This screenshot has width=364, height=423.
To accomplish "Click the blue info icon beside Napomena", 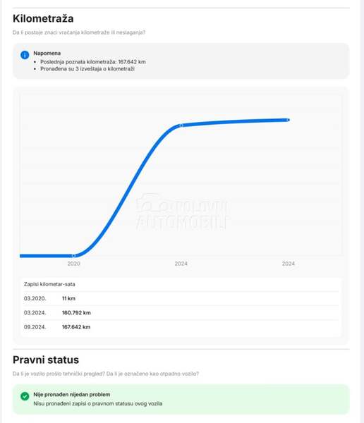I will tap(25, 55).
